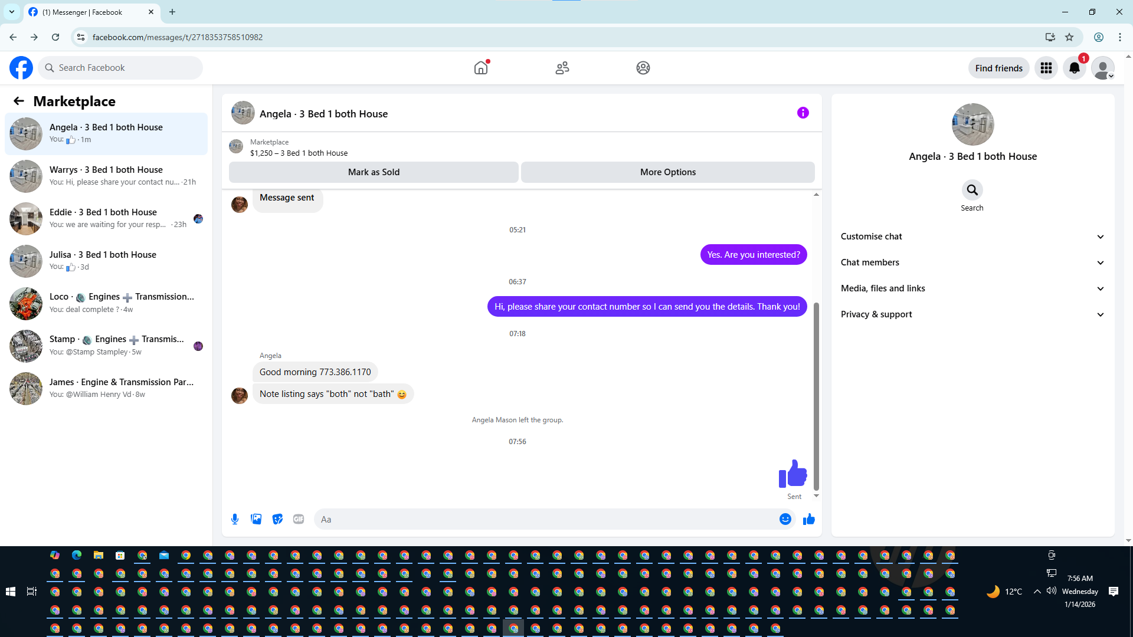Click the chat messages scrollbar
Screen dimensions: 1133x637
(816, 395)
